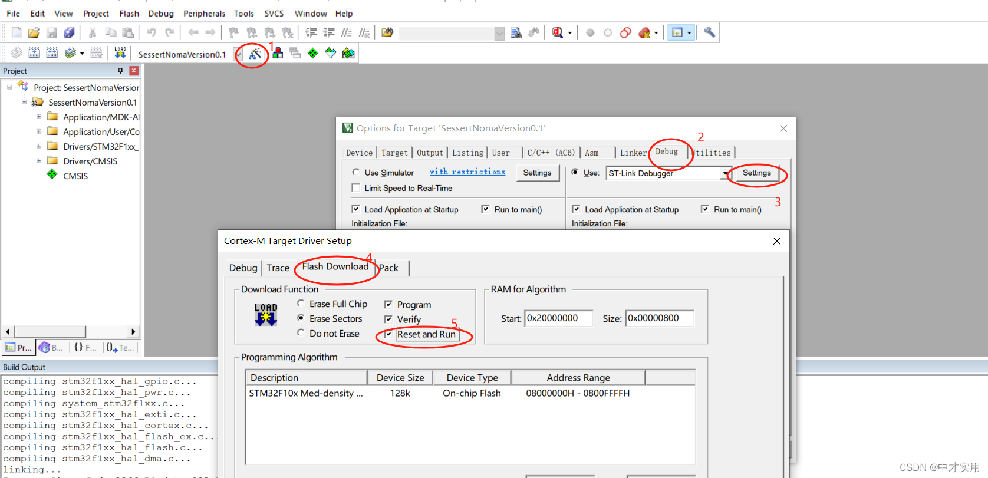Expand the Drivers/CMSIS folder

point(39,160)
